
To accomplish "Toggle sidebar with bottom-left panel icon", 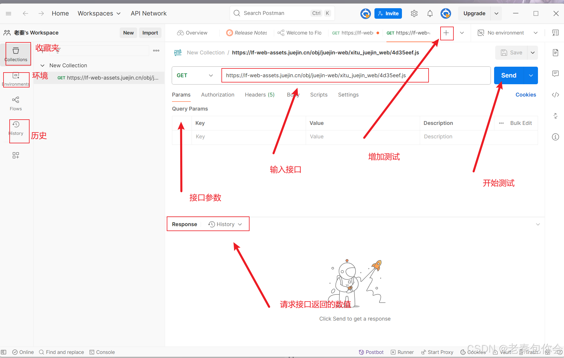I will click(4, 352).
